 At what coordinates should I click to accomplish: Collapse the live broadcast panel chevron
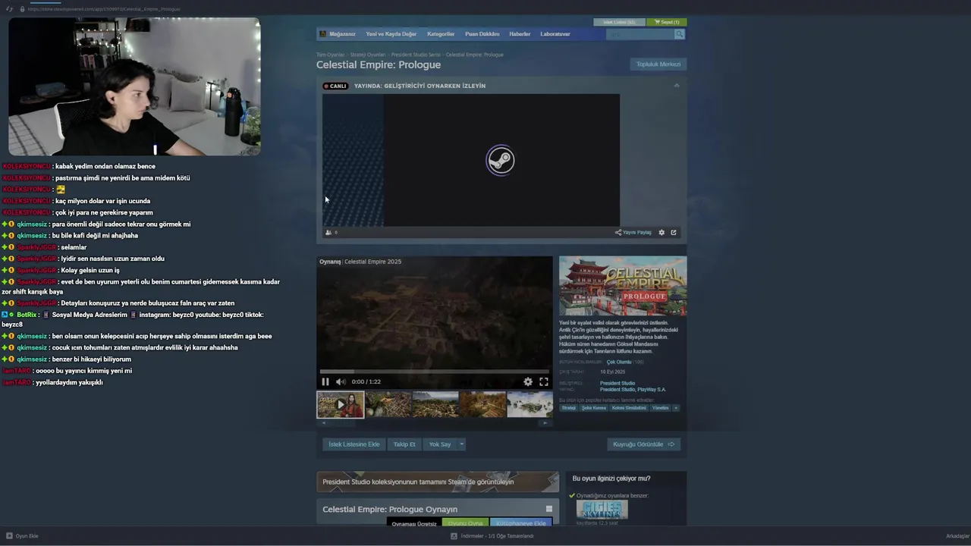pyautogui.click(x=677, y=86)
